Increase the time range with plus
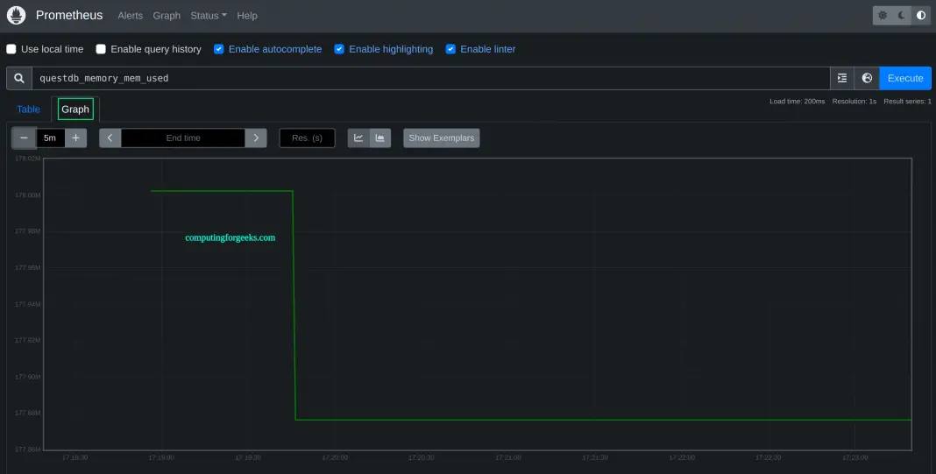936x474 pixels. click(75, 138)
